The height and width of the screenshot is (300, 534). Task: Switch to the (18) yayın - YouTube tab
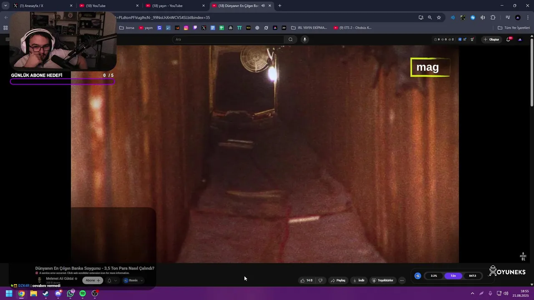[x=175, y=6]
